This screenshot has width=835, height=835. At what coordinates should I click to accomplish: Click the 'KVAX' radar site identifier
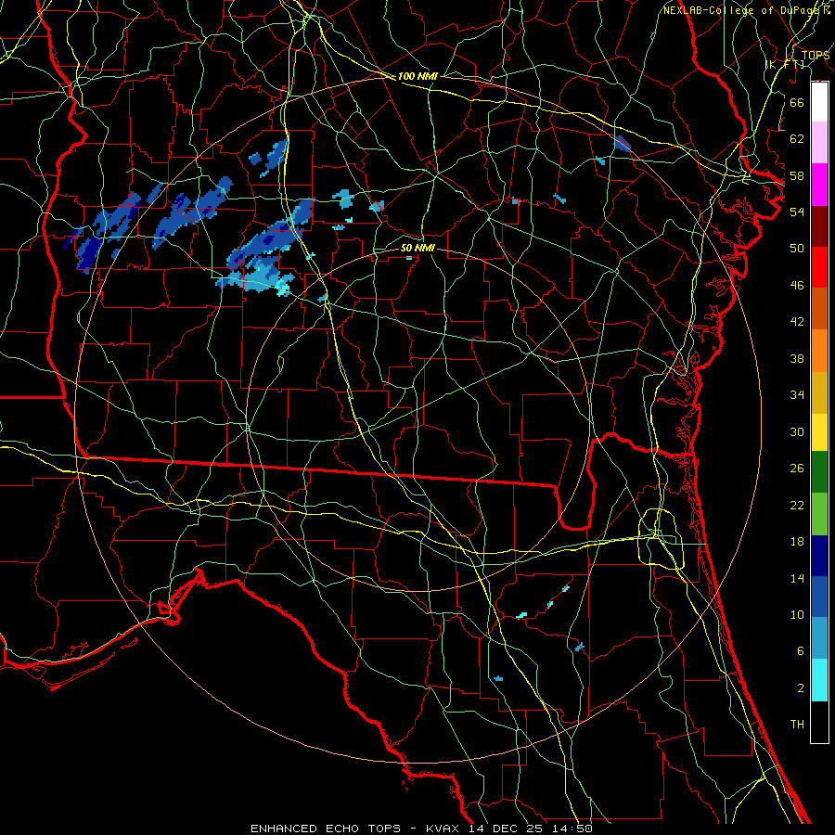click(444, 829)
